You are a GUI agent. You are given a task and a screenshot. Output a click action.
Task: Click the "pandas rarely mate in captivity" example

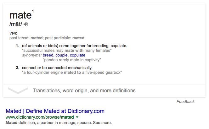(72, 60)
